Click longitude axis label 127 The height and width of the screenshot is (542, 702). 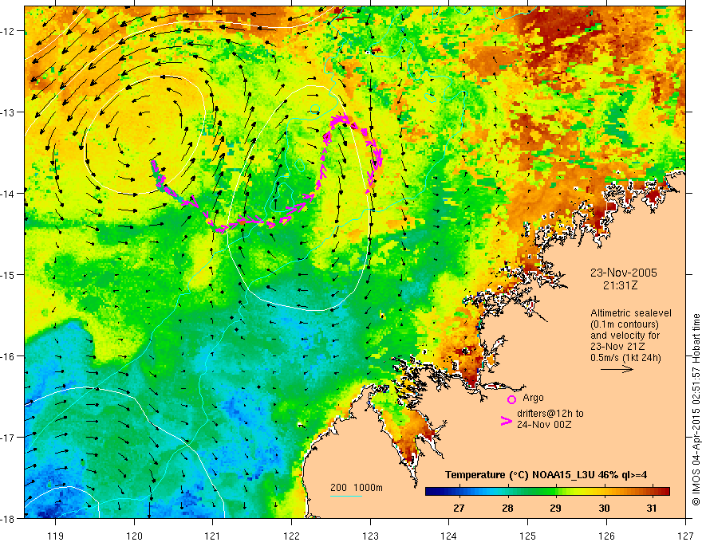point(685,536)
